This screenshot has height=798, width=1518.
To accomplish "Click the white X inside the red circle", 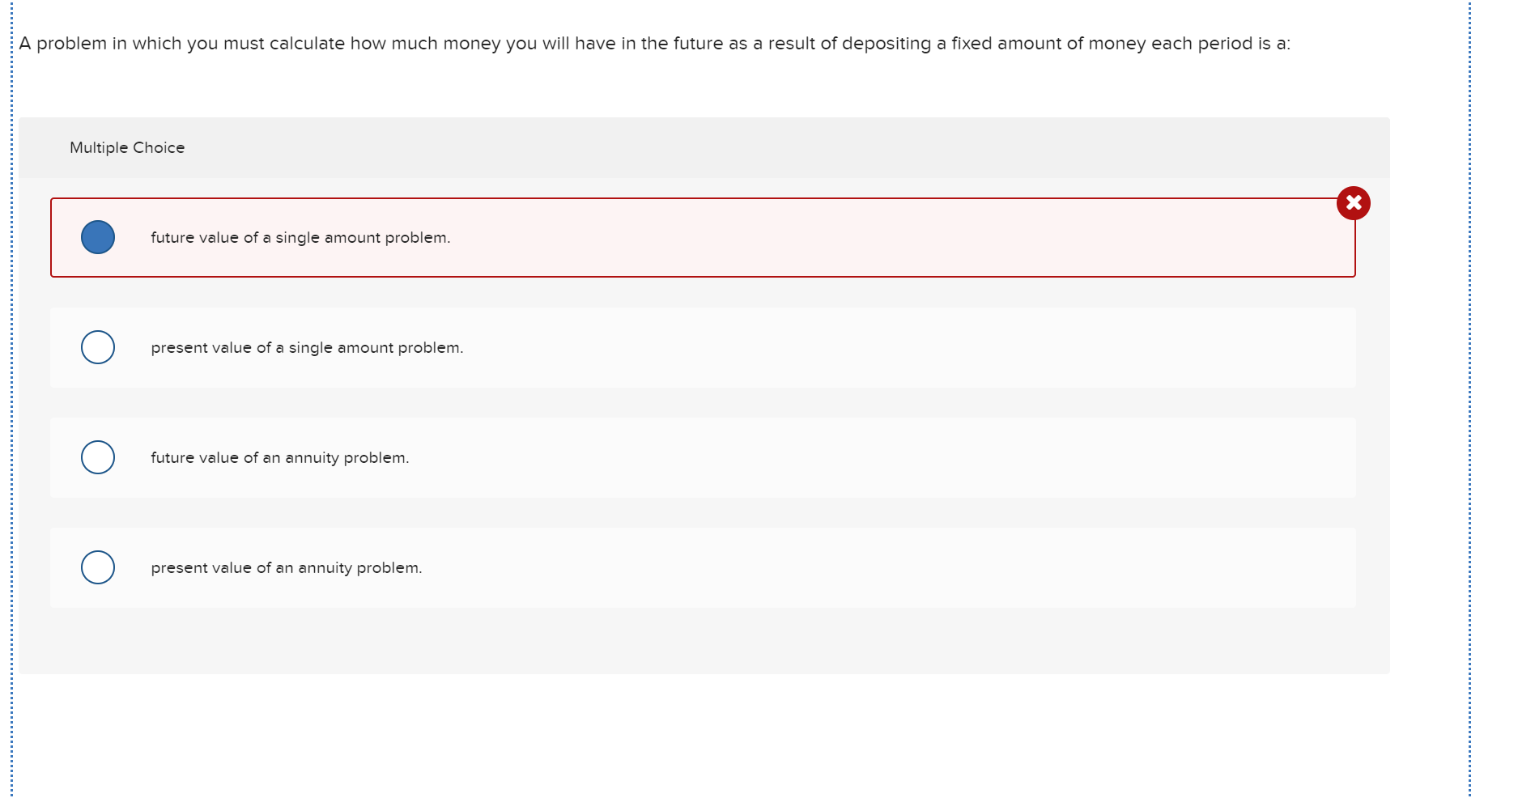I will (x=1354, y=203).
